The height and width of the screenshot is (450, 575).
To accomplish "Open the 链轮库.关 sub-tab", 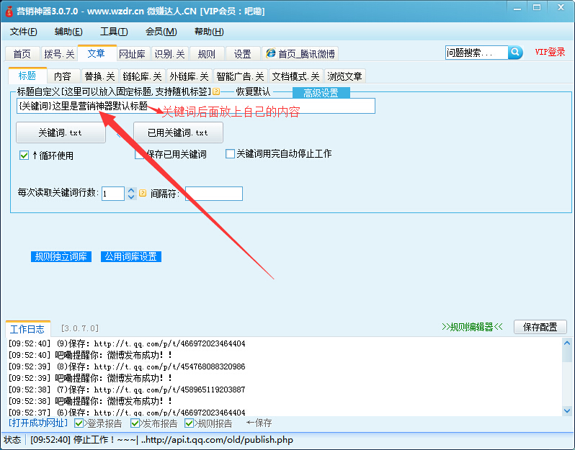I will pos(142,76).
